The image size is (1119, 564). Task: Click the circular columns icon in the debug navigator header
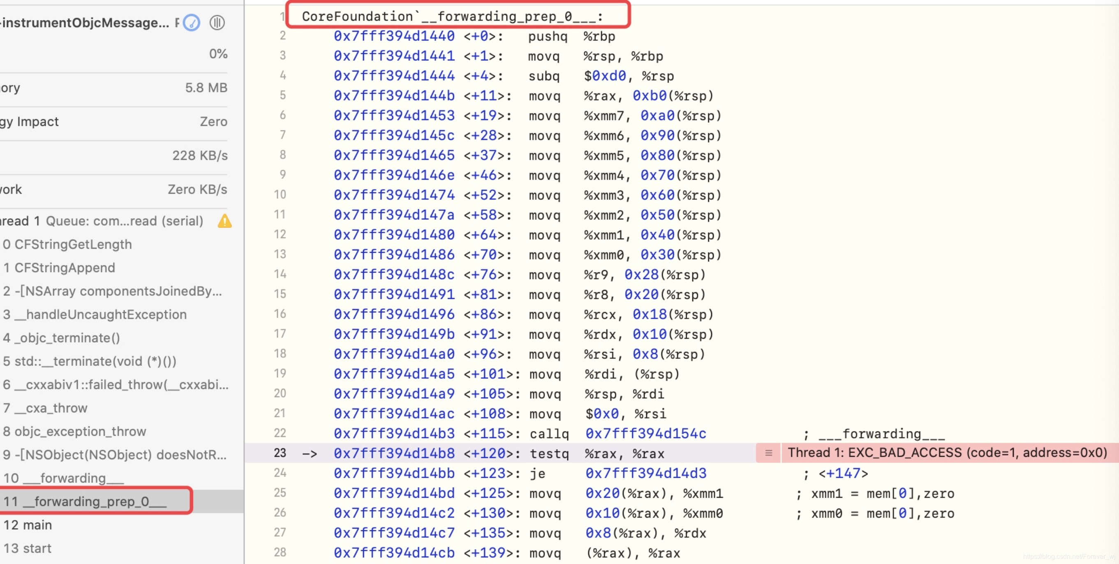(217, 23)
